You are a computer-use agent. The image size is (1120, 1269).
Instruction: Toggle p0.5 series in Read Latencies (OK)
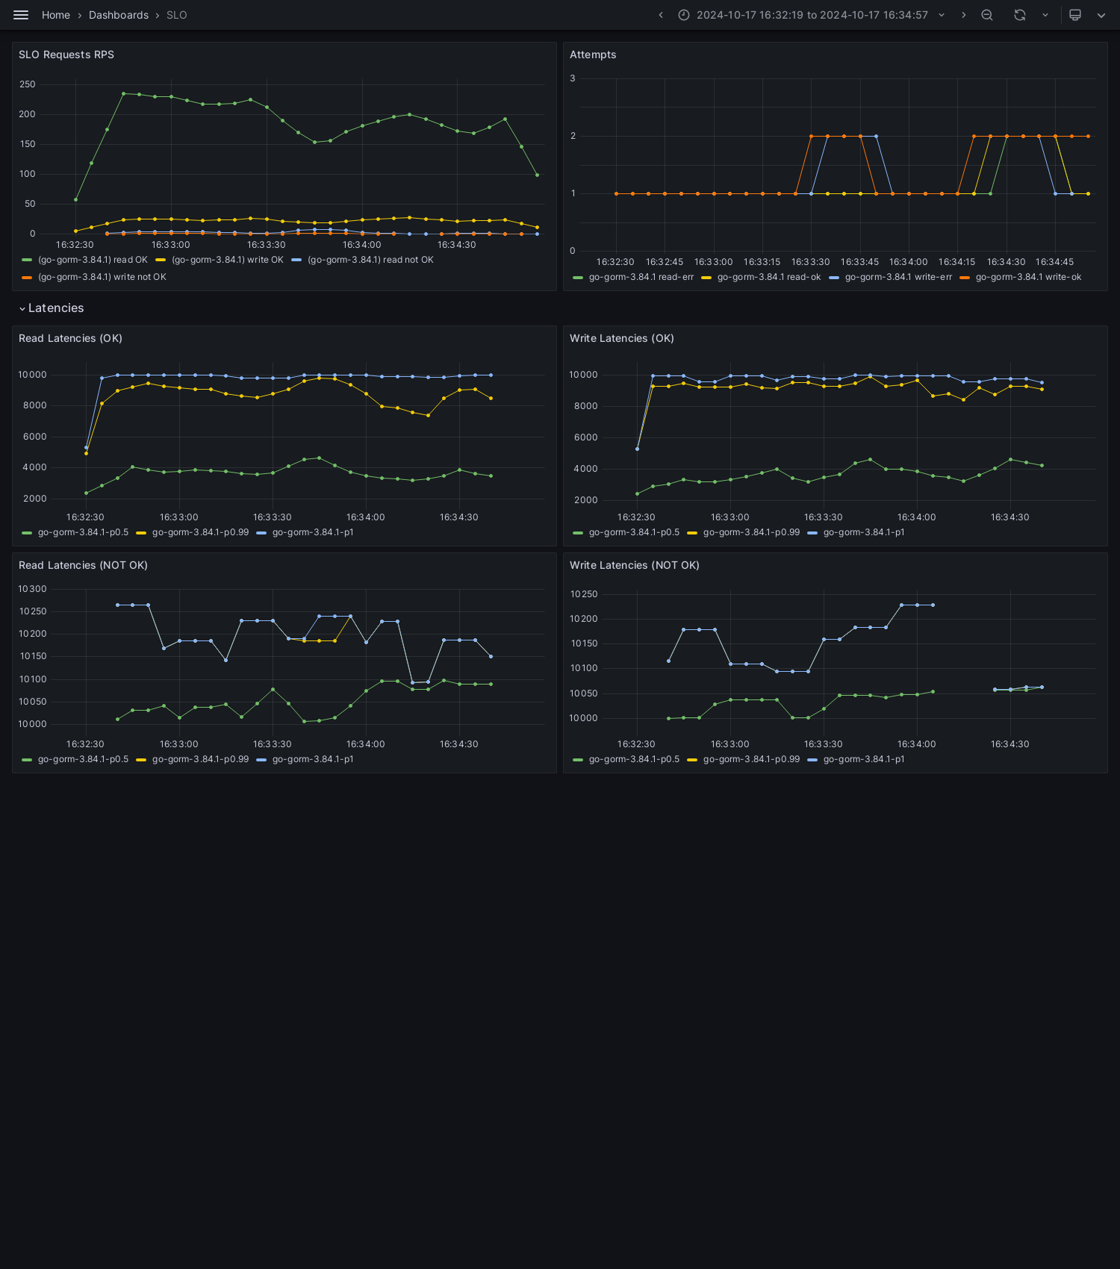coord(83,532)
